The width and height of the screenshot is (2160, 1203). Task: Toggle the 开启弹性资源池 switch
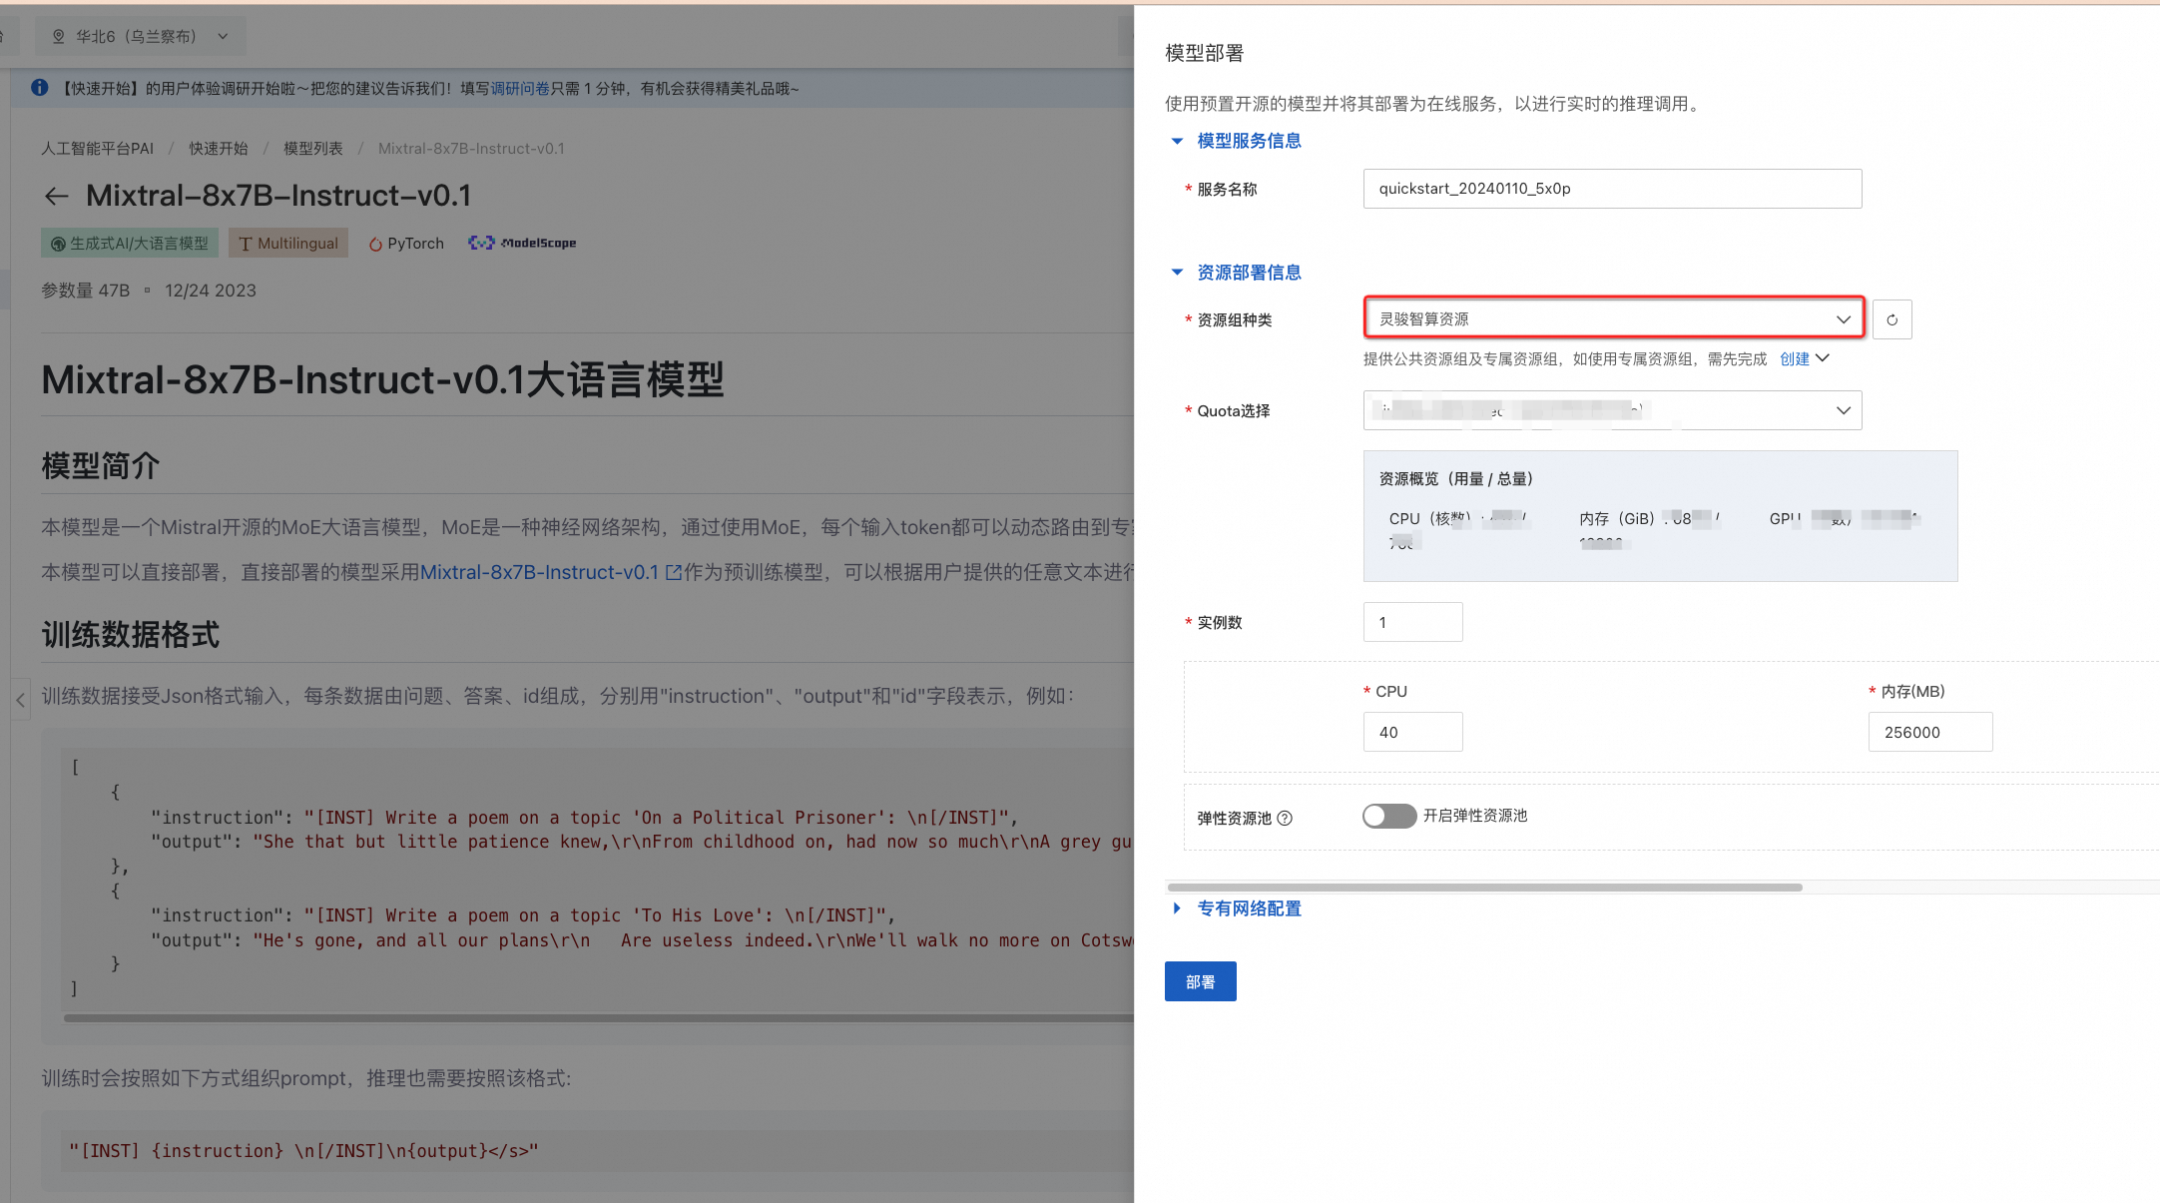1389,816
